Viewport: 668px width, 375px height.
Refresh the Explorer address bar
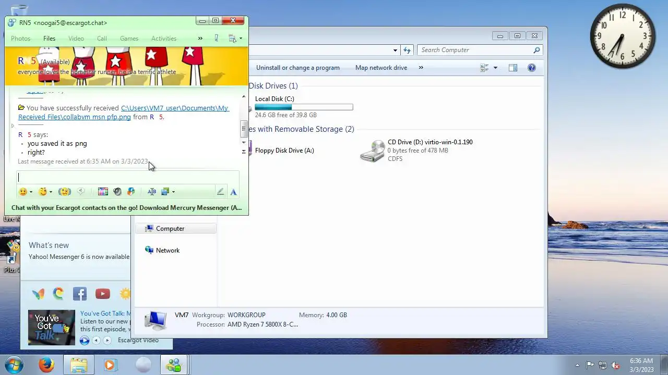pyautogui.click(x=407, y=50)
